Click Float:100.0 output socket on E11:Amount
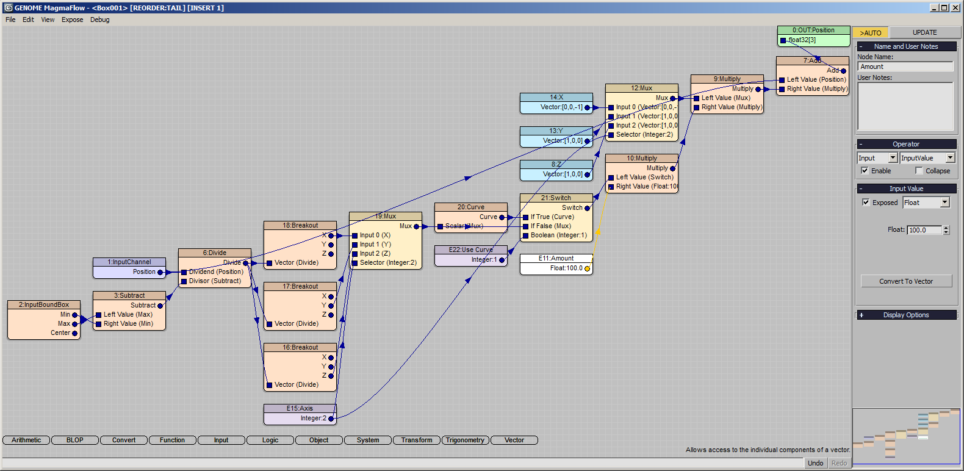This screenshot has width=964, height=471. point(588,268)
